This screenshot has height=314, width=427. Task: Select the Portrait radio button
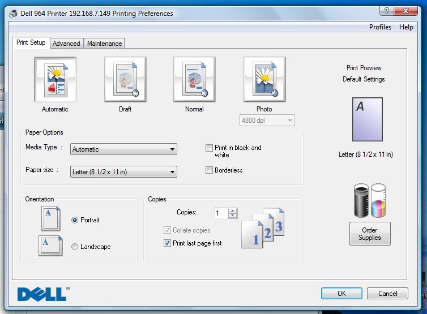75,220
